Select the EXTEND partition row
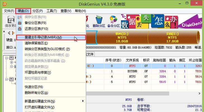 pos(144,71)
